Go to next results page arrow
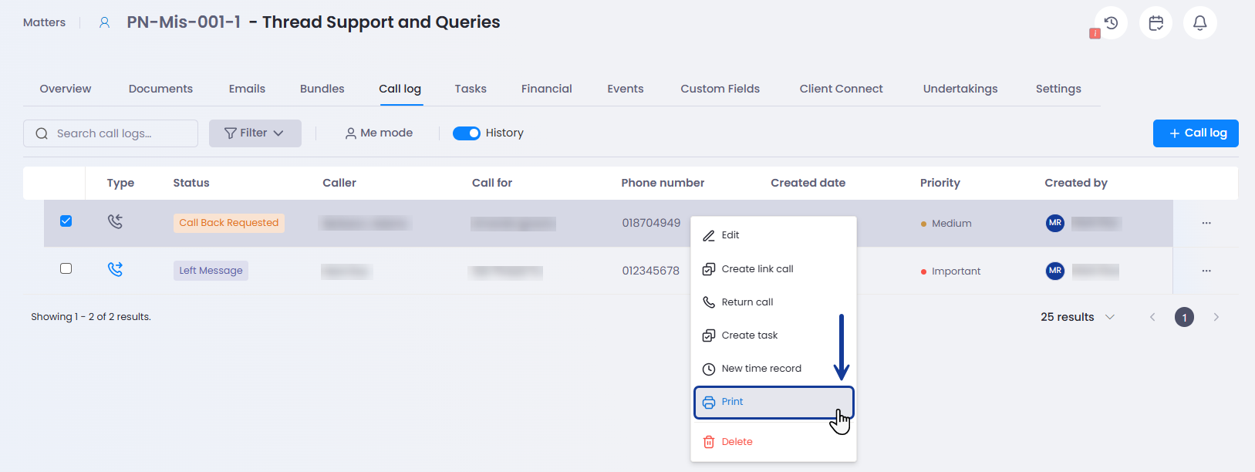Screen dimensions: 1255x472 [1216, 317]
